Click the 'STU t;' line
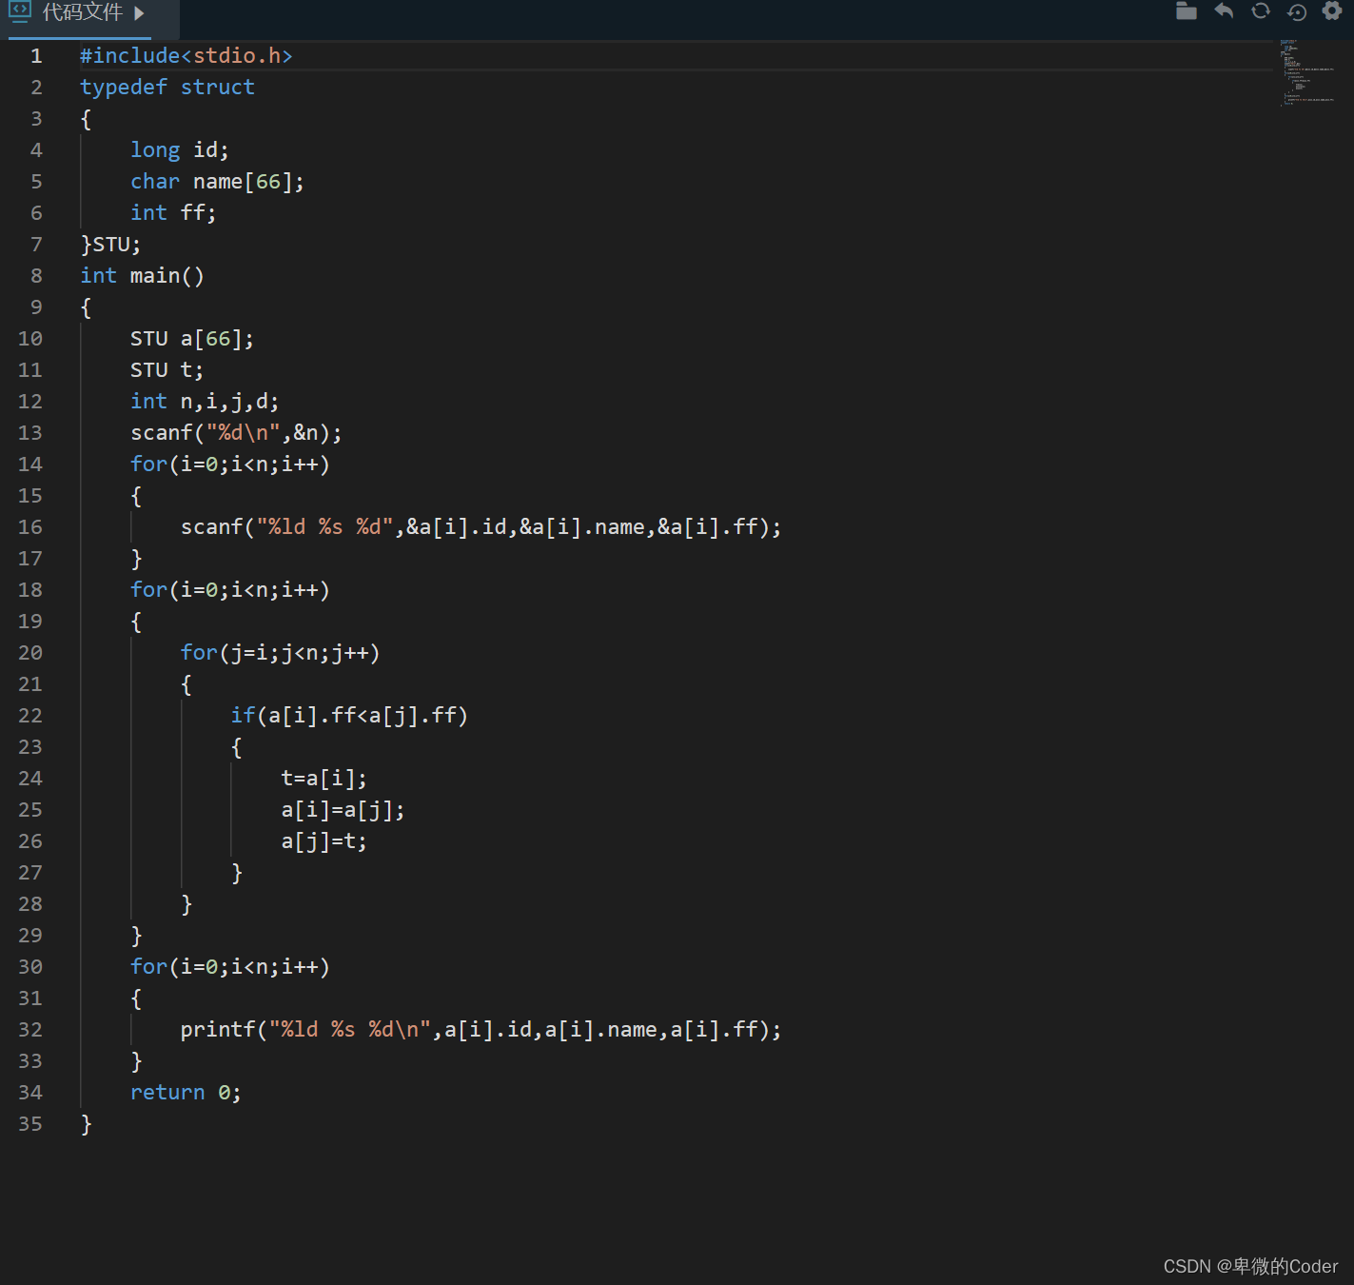Image resolution: width=1354 pixels, height=1285 pixels. 167,370
